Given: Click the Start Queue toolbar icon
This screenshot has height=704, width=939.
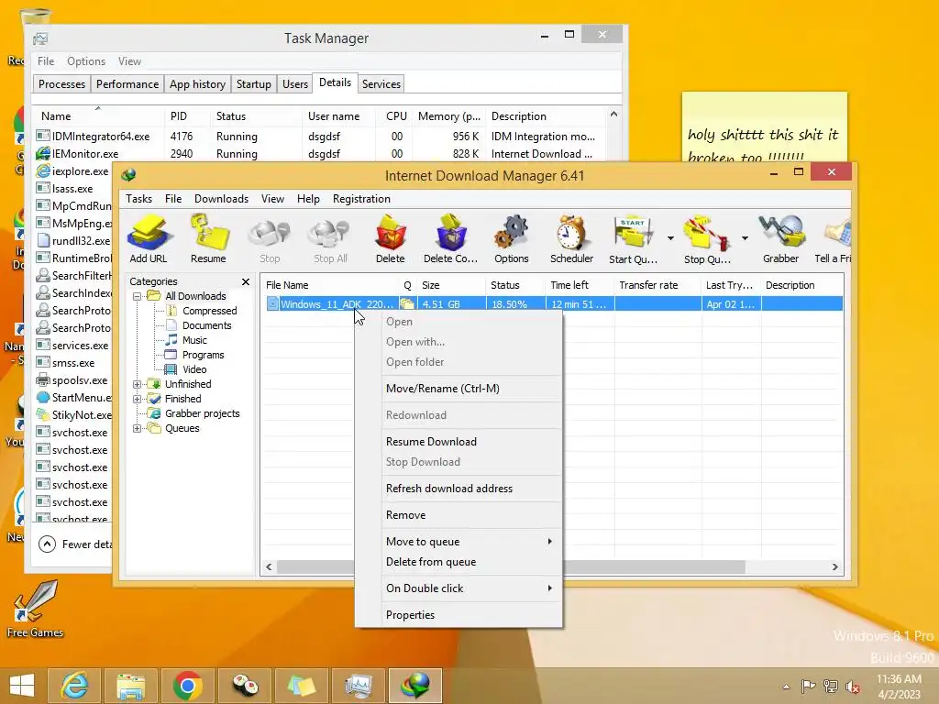Looking at the screenshot, I should click(x=633, y=239).
